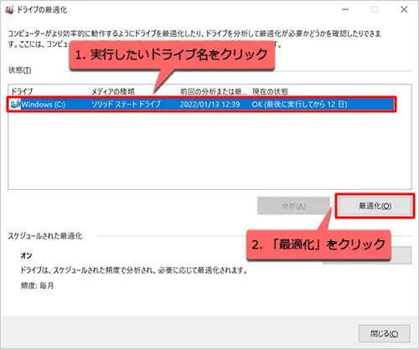
Task: Click the partly hidden button behind the lower callout
Action: (x=401, y=255)
